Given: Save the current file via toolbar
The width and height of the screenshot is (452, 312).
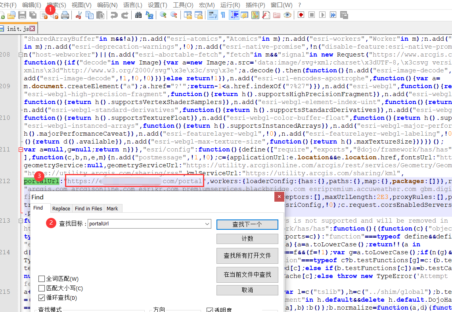Looking at the screenshot, I should point(22,15).
